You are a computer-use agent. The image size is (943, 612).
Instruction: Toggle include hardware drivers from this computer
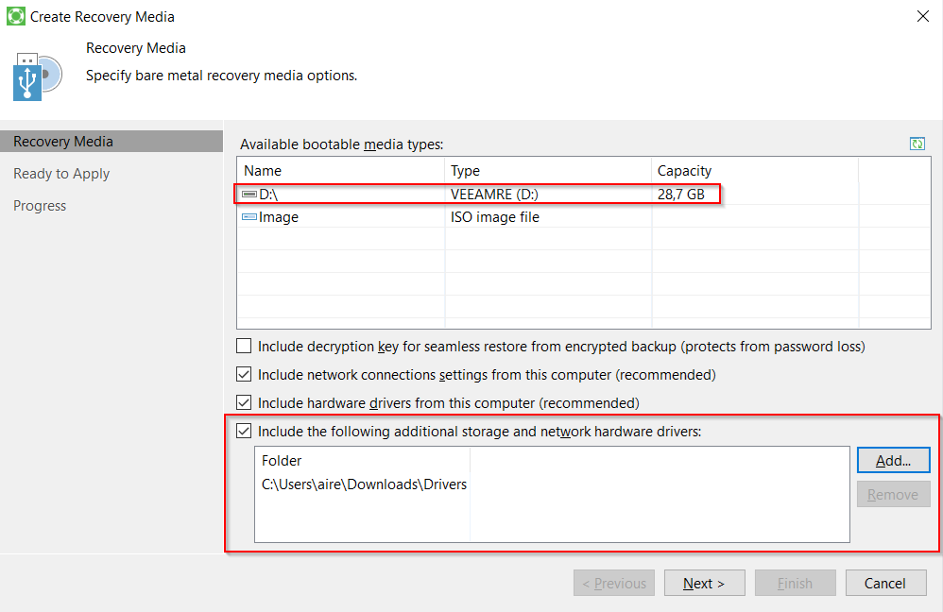point(244,403)
